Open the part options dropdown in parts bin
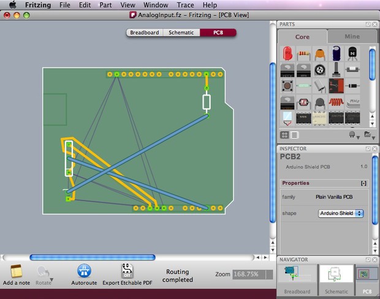Screen dimensions: 380x299 354,135
